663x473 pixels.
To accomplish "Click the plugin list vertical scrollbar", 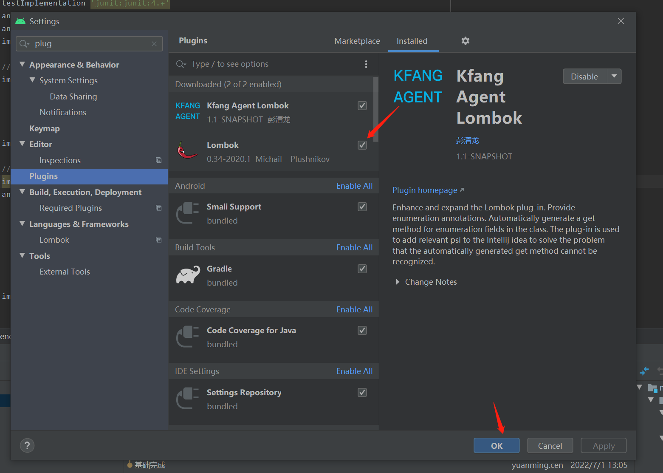I will (x=376, y=110).
